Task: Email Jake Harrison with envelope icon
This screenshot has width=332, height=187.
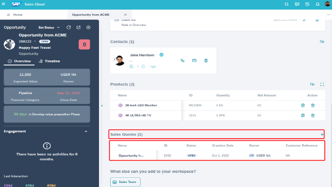Action: [x=194, y=60]
